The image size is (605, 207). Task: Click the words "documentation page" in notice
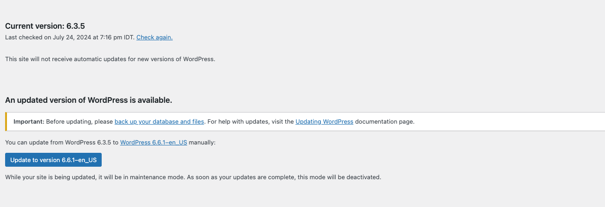[385, 122]
